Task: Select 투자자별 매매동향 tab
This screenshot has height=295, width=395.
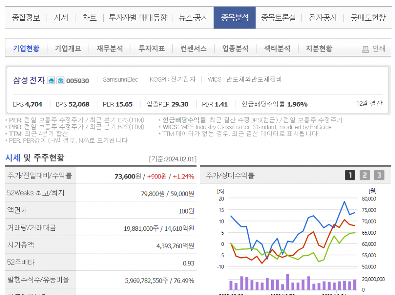Action: coord(138,18)
